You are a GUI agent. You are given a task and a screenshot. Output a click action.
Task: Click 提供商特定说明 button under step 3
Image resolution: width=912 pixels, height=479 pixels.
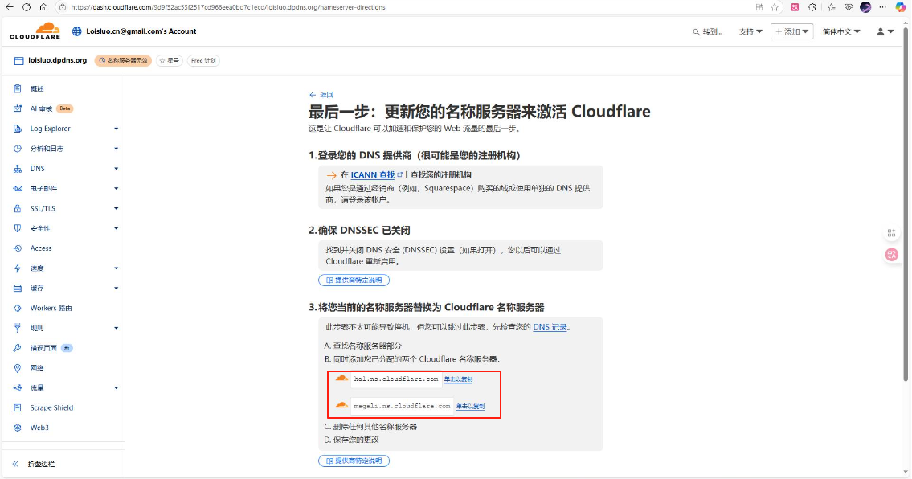pyautogui.click(x=354, y=461)
